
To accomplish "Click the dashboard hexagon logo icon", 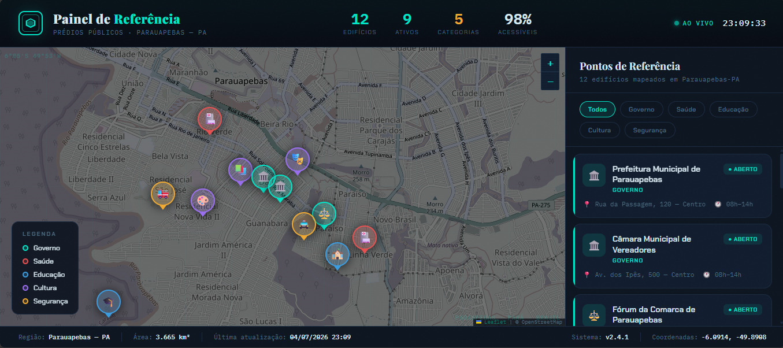I will coord(31,24).
